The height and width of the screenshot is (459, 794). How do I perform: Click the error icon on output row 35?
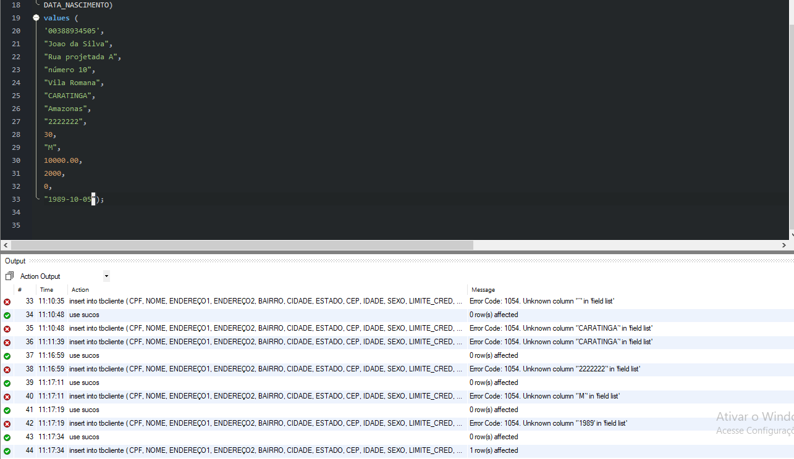coord(7,329)
